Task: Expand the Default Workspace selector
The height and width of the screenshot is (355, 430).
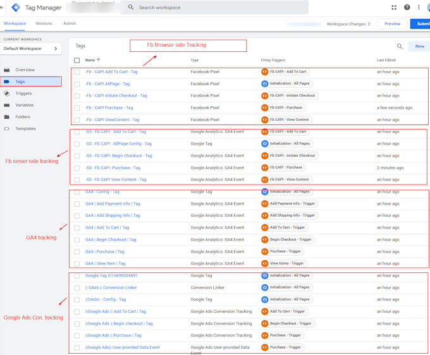Action: click(31, 49)
